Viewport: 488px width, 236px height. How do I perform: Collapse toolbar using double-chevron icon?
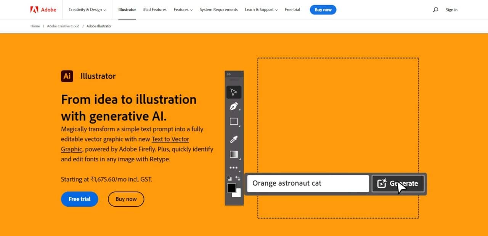(x=229, y=74)
